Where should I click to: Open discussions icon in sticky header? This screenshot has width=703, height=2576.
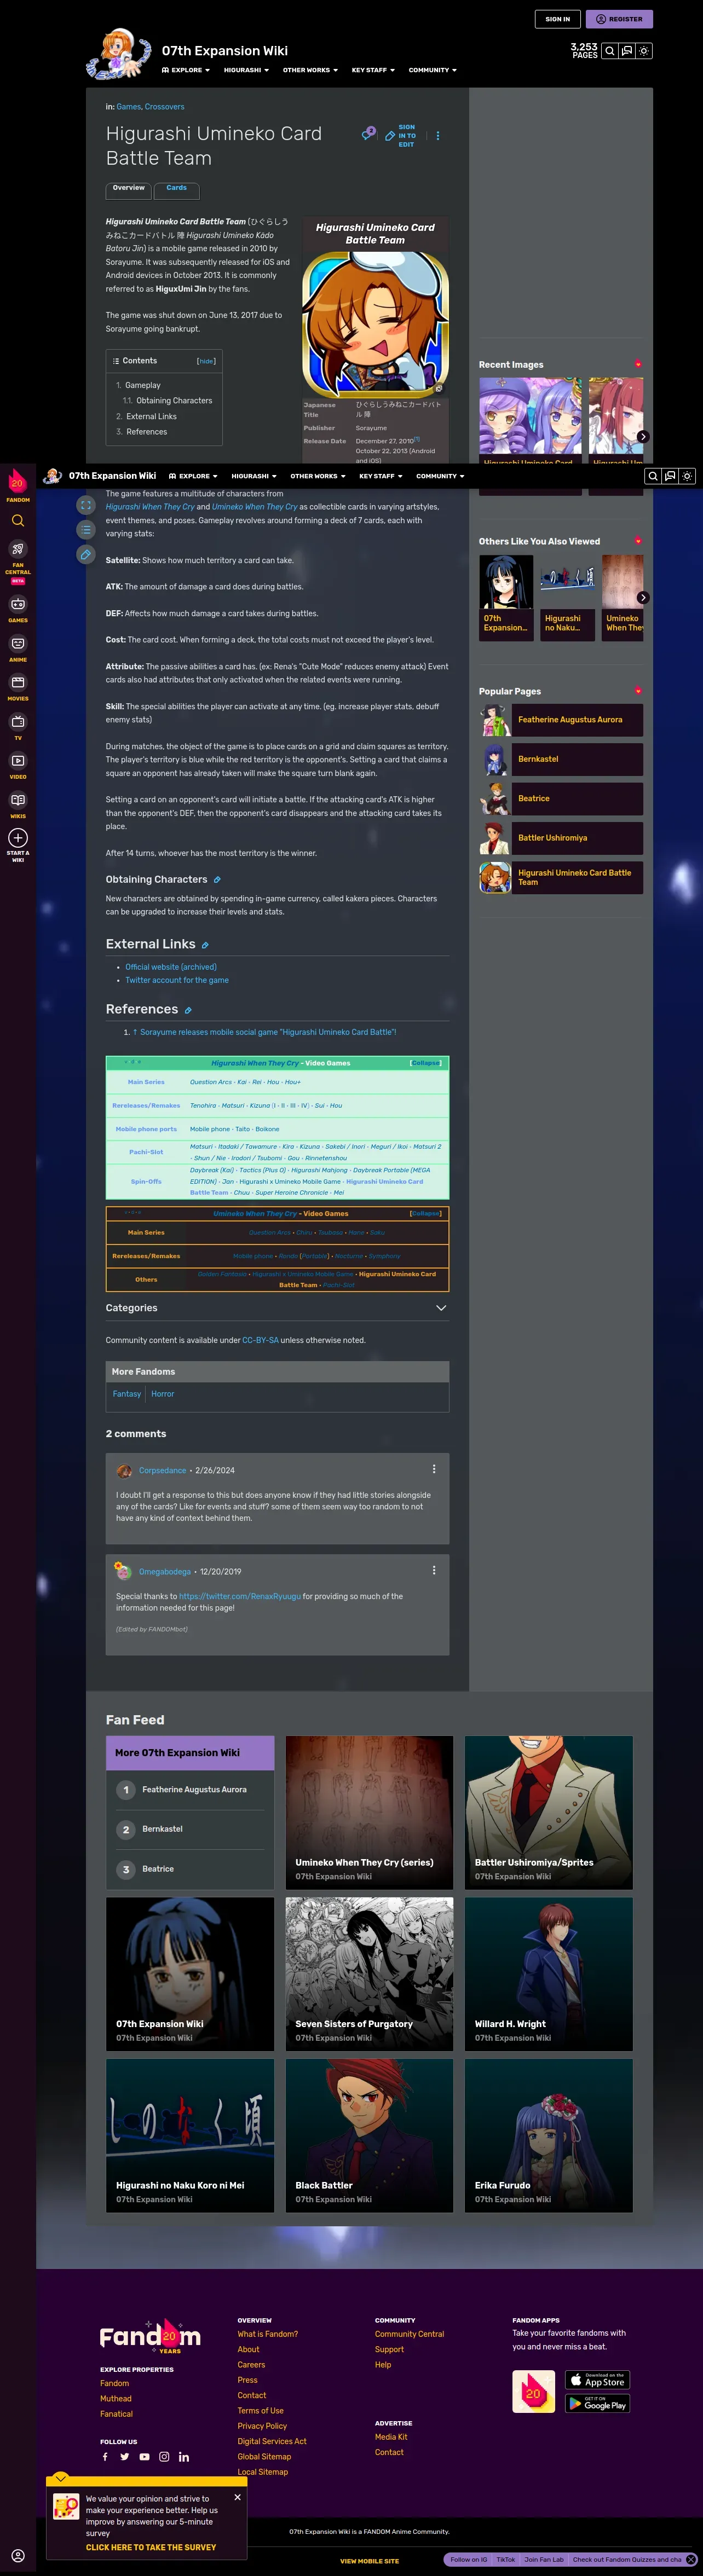click(x=670, y=476)
